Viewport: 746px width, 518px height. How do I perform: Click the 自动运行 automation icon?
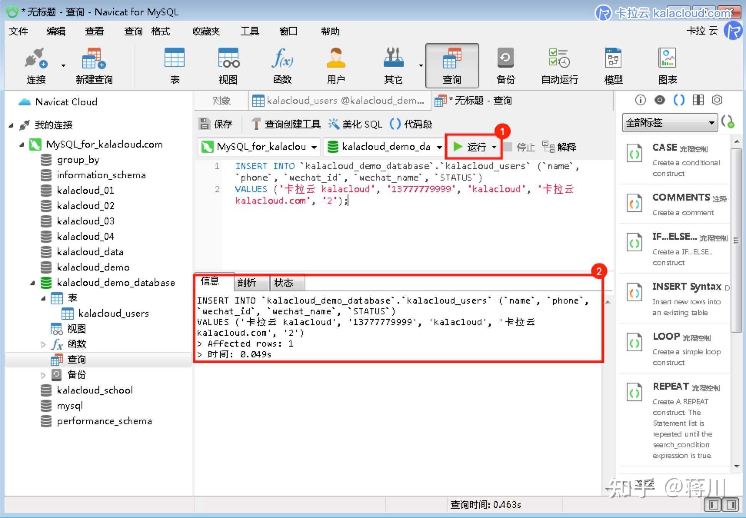click(559, 58)
